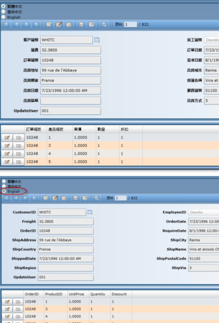The height and width of the screenshot is (323, 219).
Task: Go to first record in Chinese form toolbar
Action: tap(6, 25)
